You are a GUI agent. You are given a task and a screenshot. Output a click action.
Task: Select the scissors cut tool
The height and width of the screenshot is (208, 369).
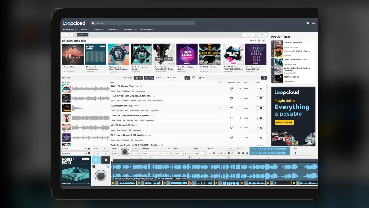point(214,153)
